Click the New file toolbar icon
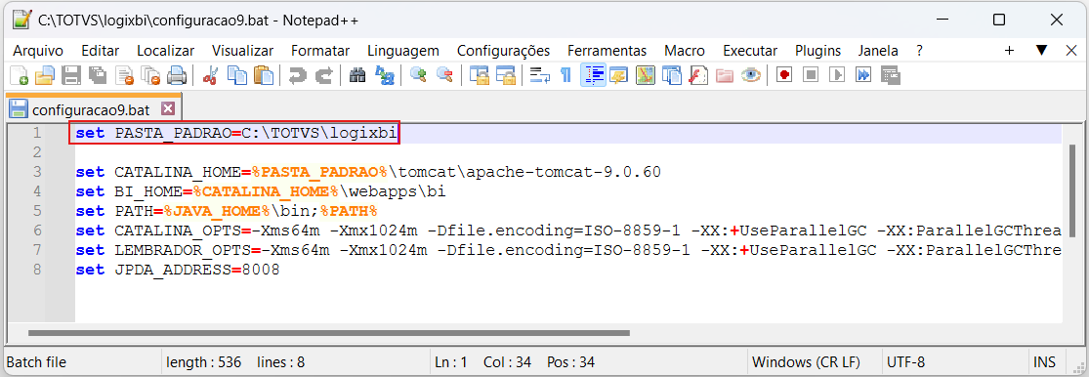This screenshot has width=1089, height=377. (x=19, y=75)
